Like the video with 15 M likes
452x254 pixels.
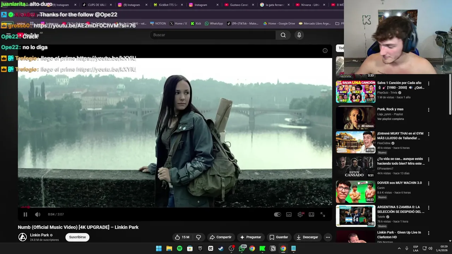click(182, 237)
